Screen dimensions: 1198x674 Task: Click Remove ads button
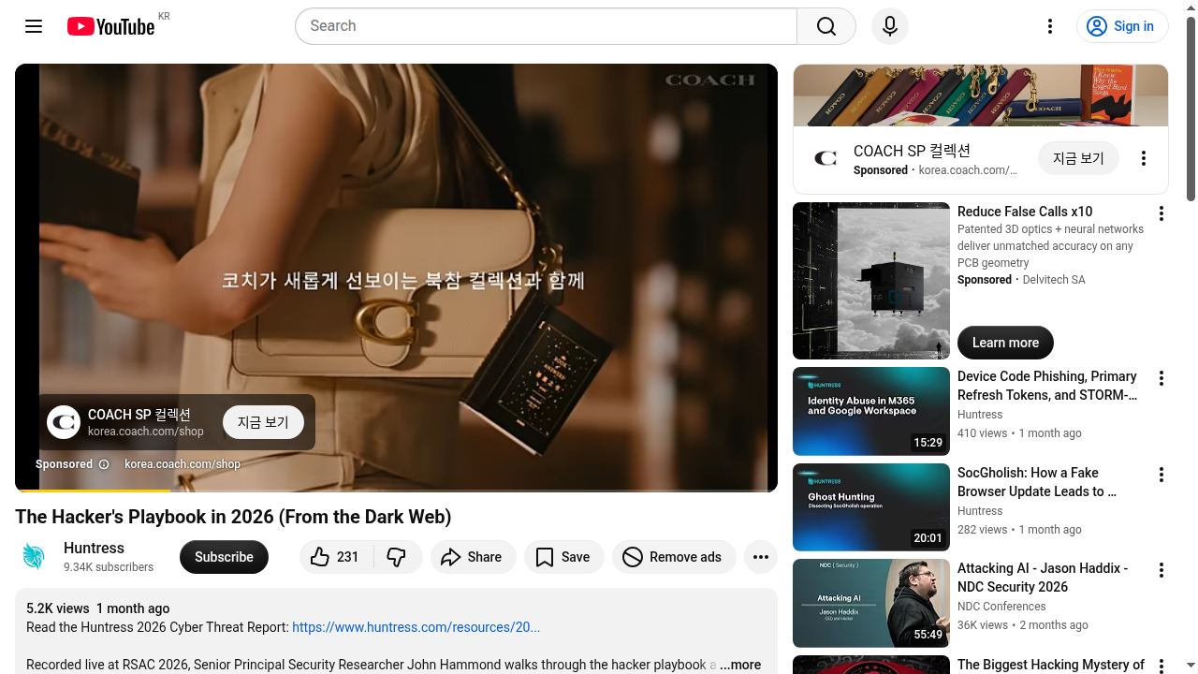(673, 557)
